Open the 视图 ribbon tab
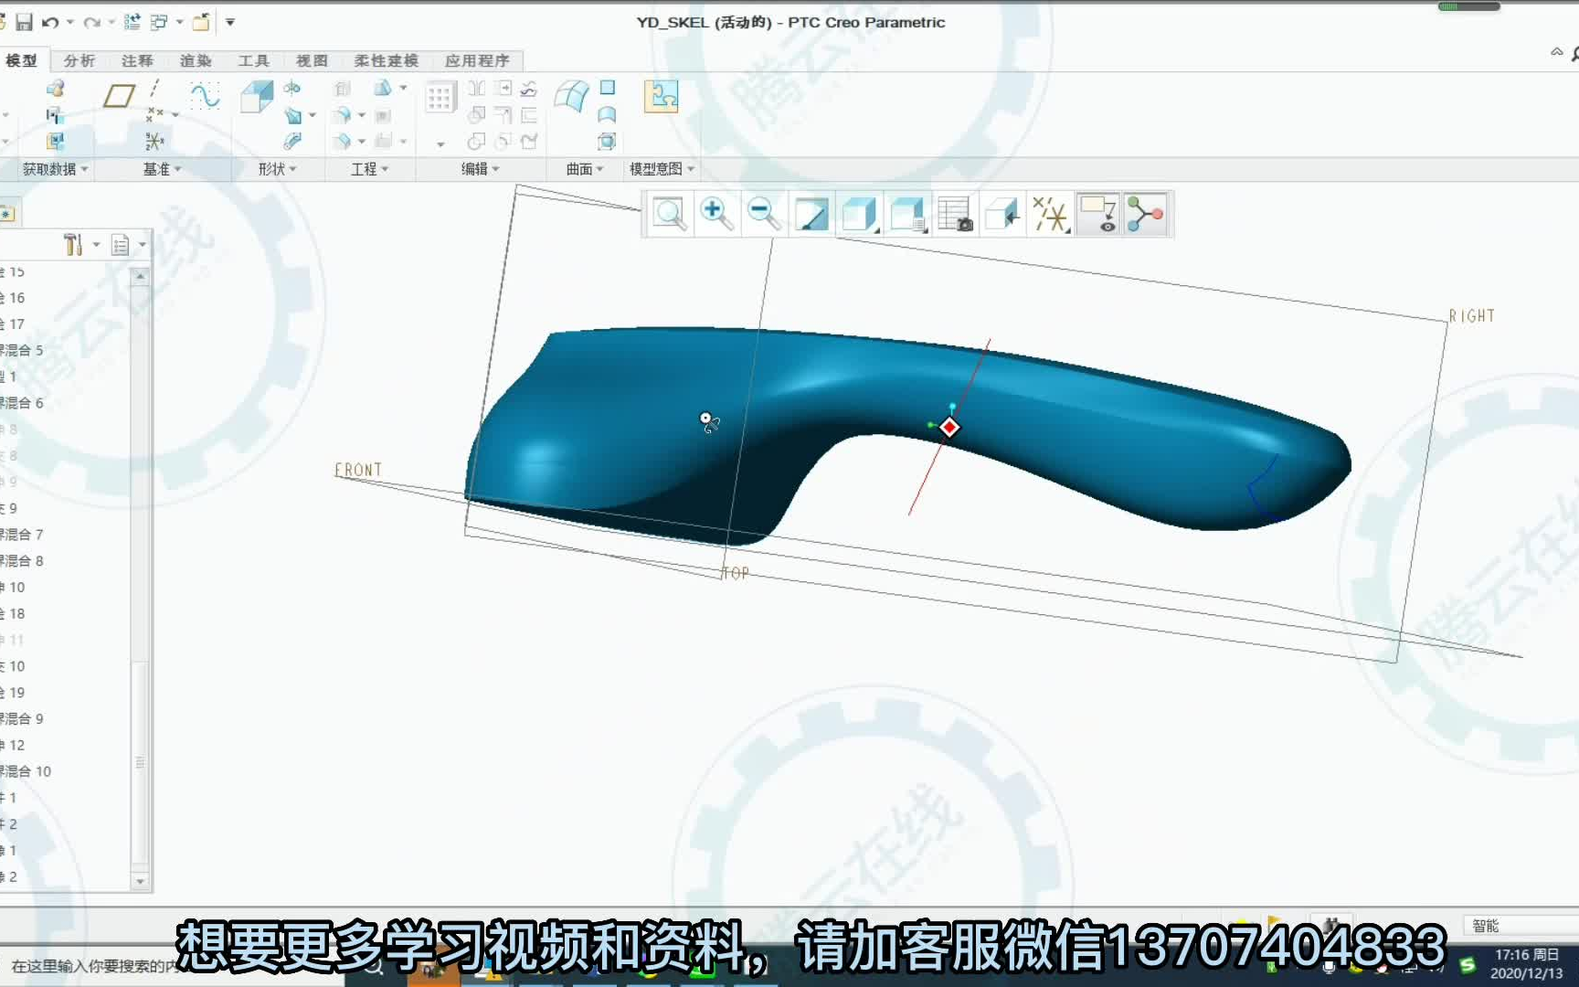The height and width of the screenshot is (987, 1579). coord(311,60)
